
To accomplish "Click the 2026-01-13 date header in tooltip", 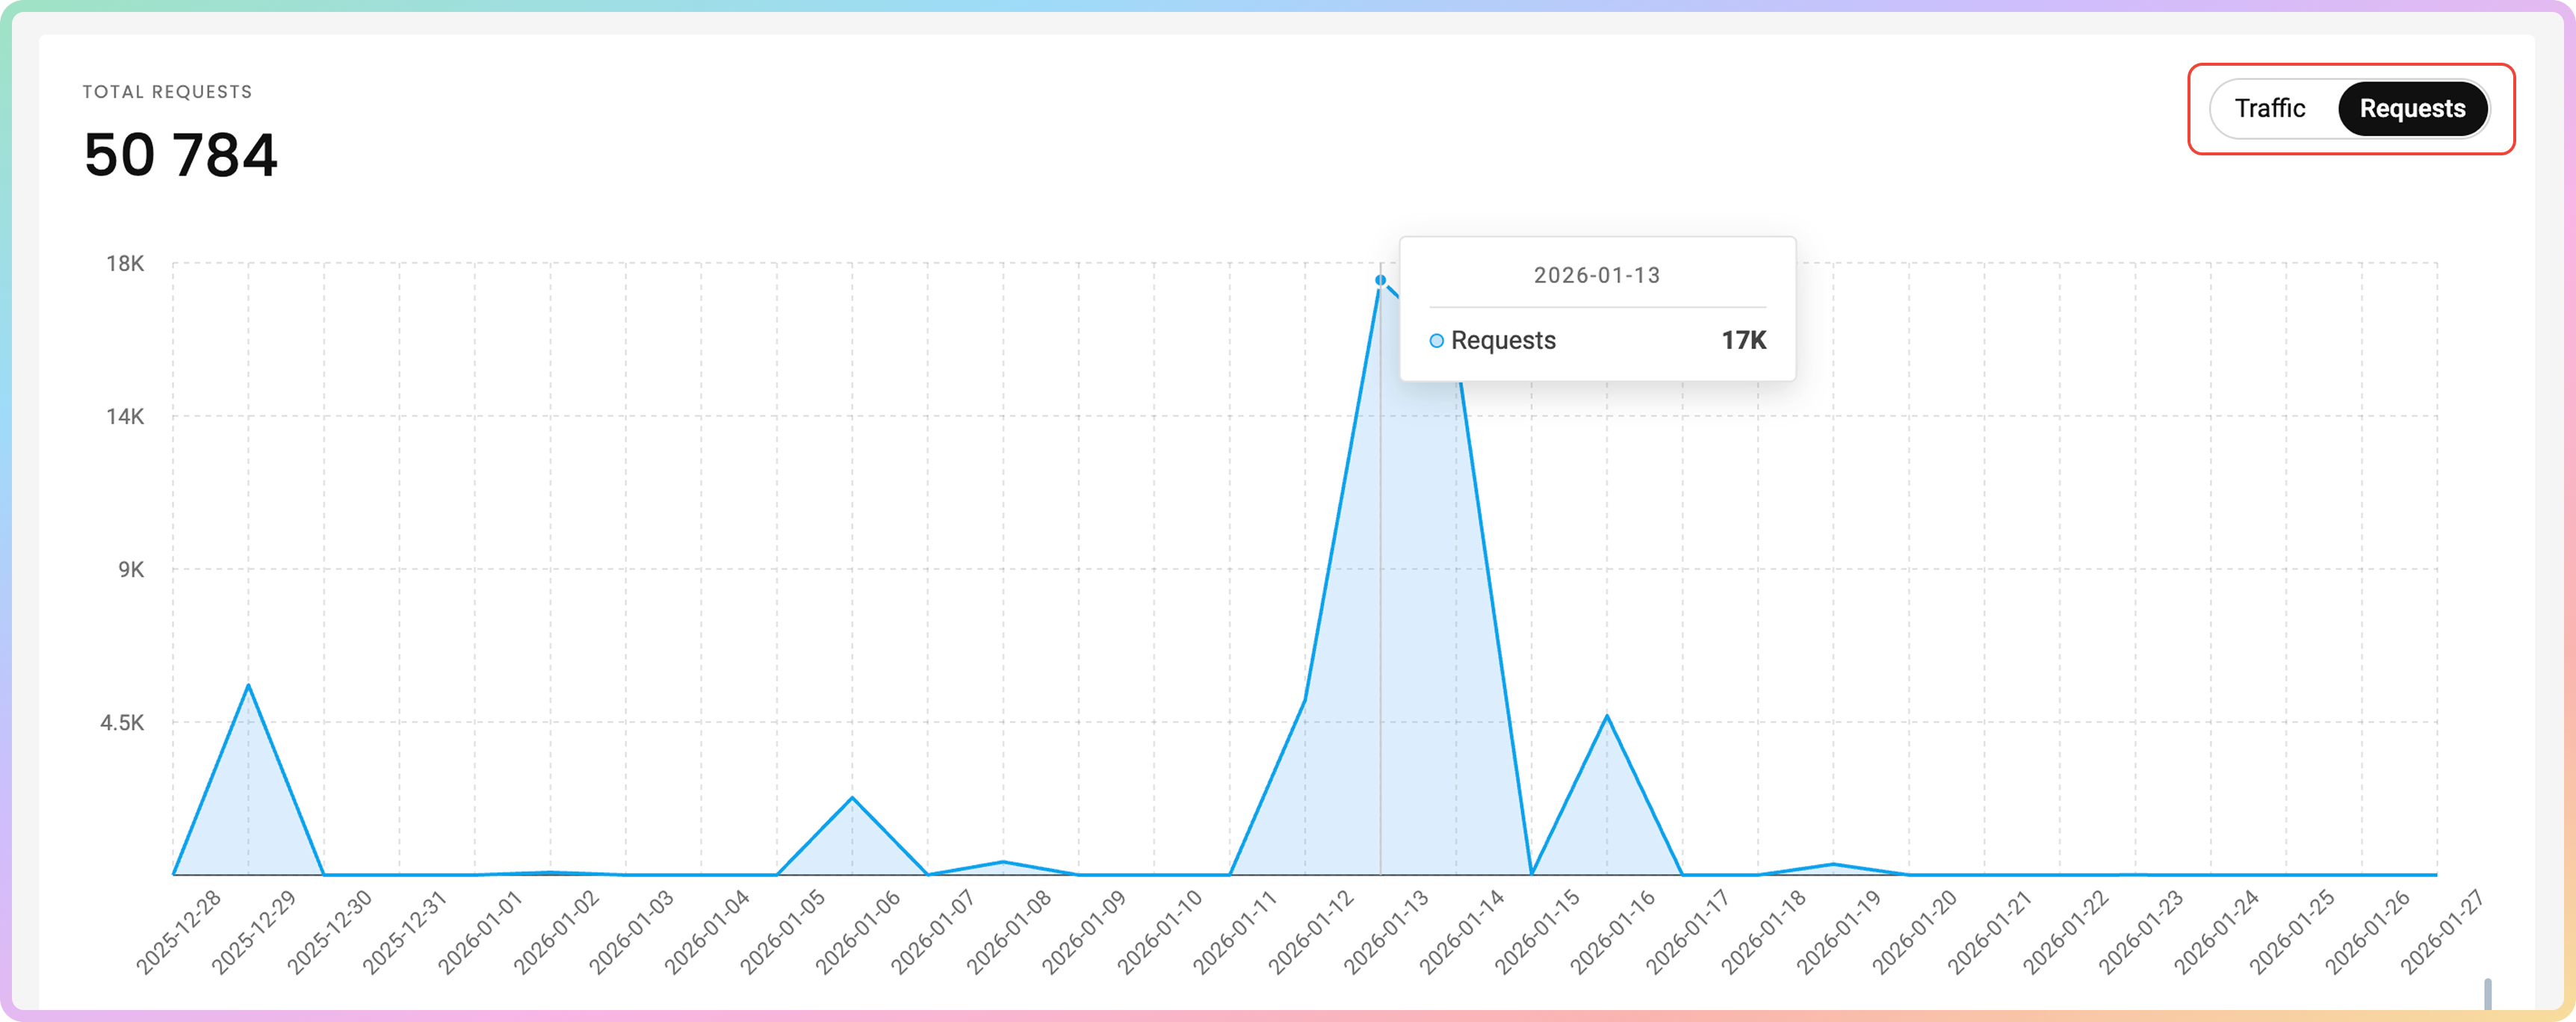I will 1596,275.
